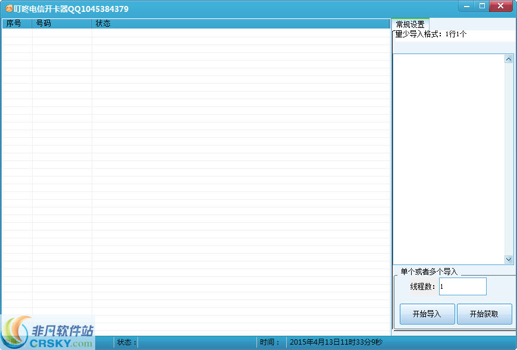517x350 pixels.
Task: Click the app icon in the title bar
Action: (x=9, y=8)
